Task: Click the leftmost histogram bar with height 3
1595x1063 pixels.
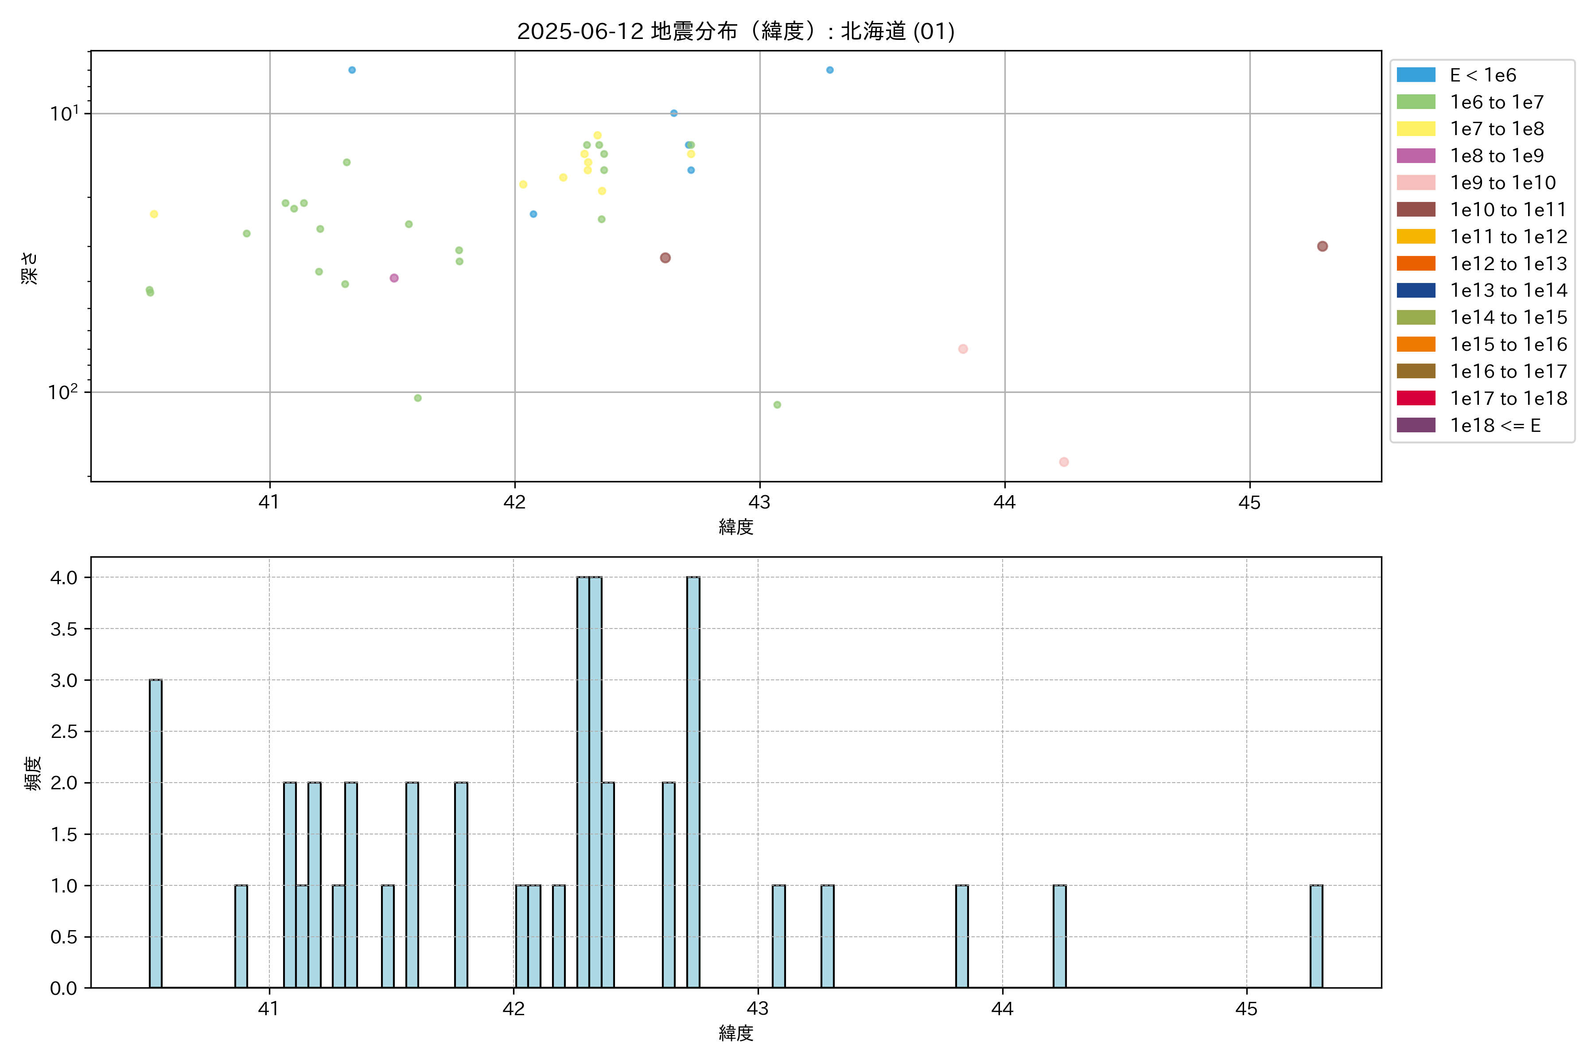Action: 156,834
